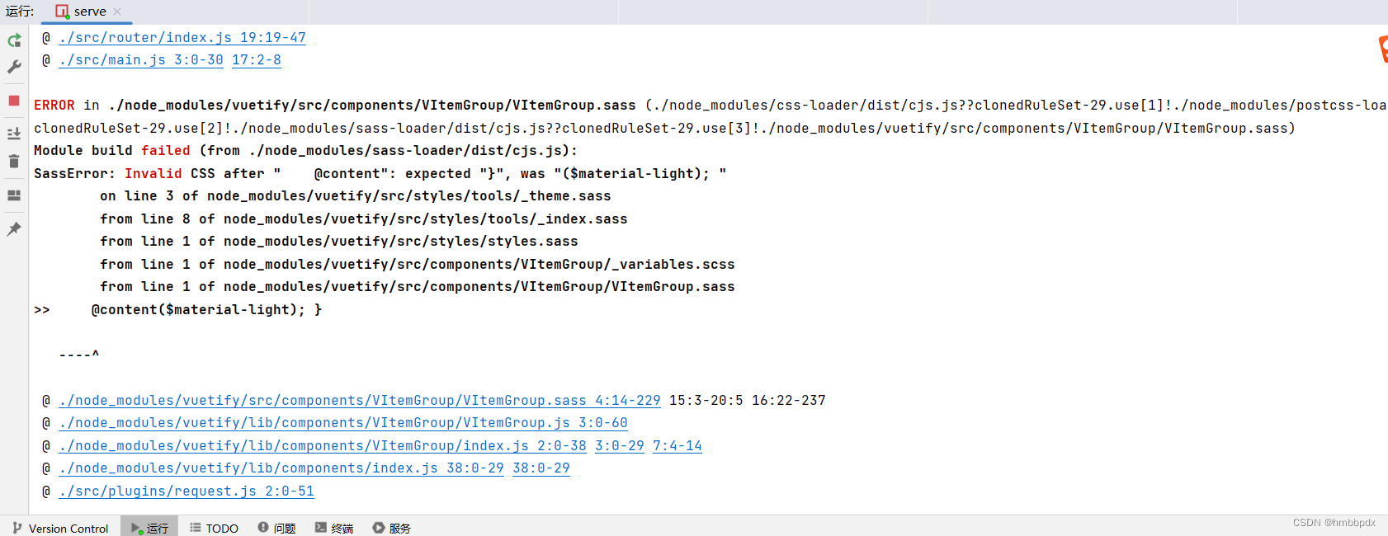Viewport: 1388px width, 536px height.
Task: Open run configuration wrench settings
Action: pos(14,67)
